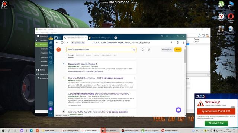Open the video play icon in sidebar
238x133 pixels.
coord(51,48)
